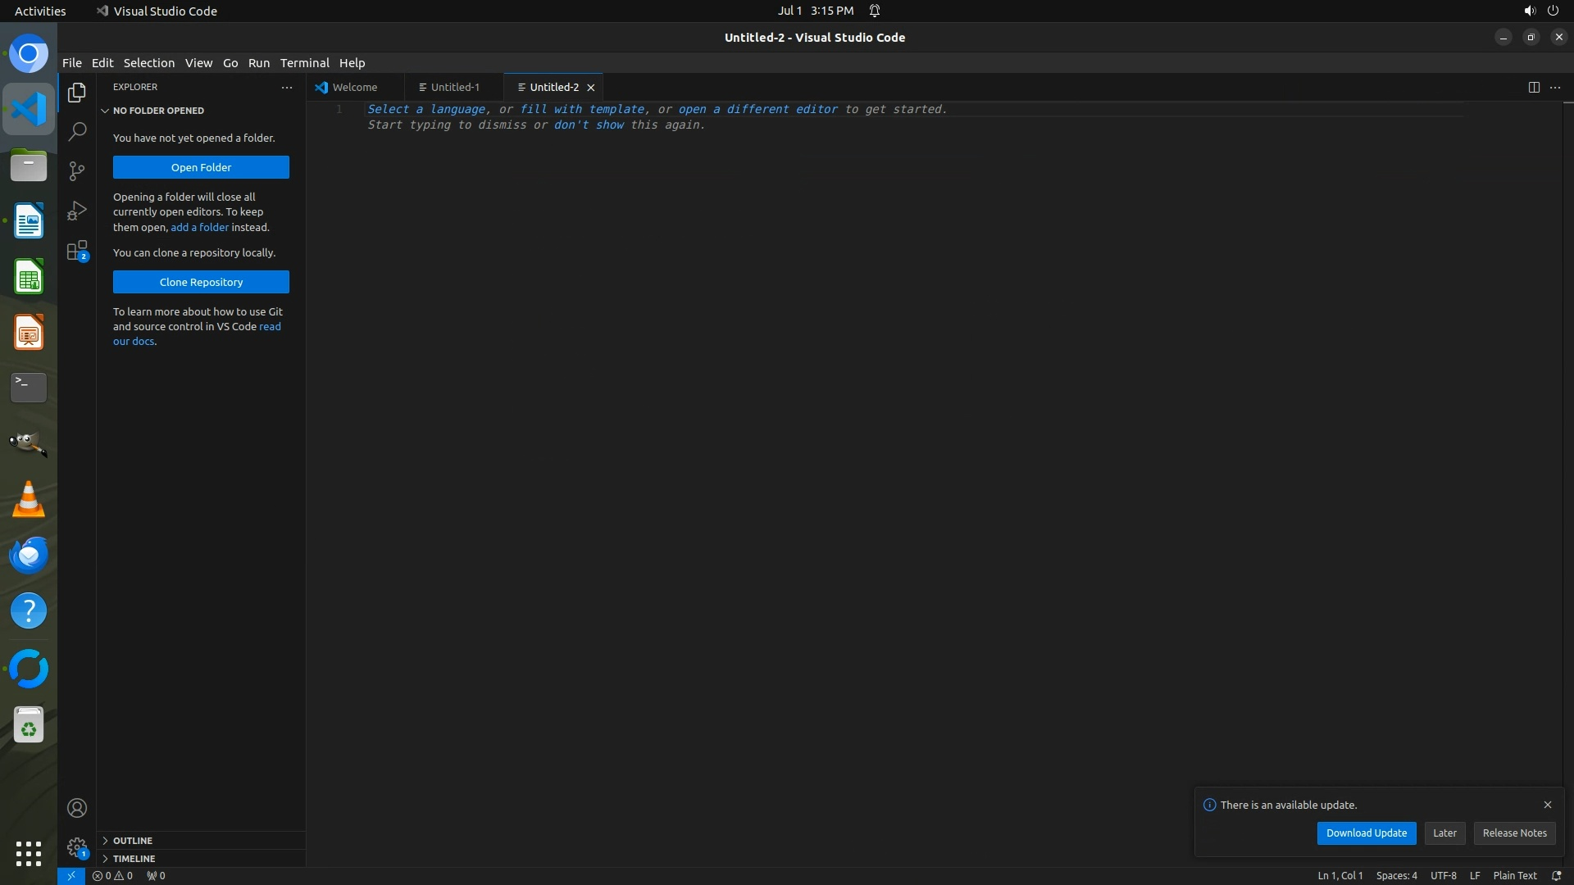
Task: Click the Split Editor Right icon
Action: tap(1533, 87)
